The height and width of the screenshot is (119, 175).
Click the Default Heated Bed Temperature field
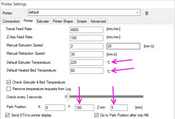point(87,71)
